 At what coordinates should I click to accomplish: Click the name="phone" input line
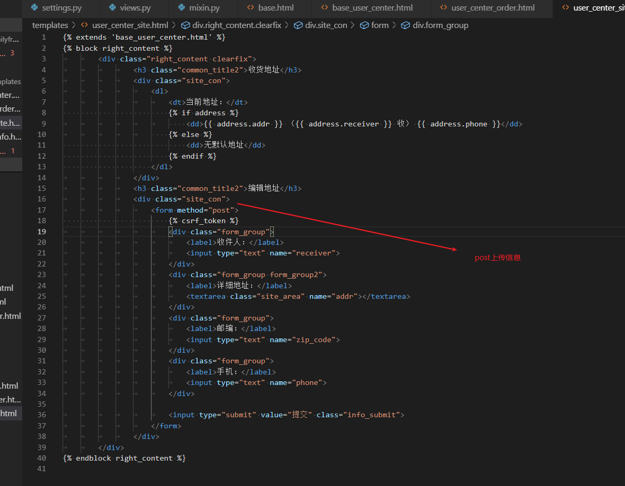256,382
